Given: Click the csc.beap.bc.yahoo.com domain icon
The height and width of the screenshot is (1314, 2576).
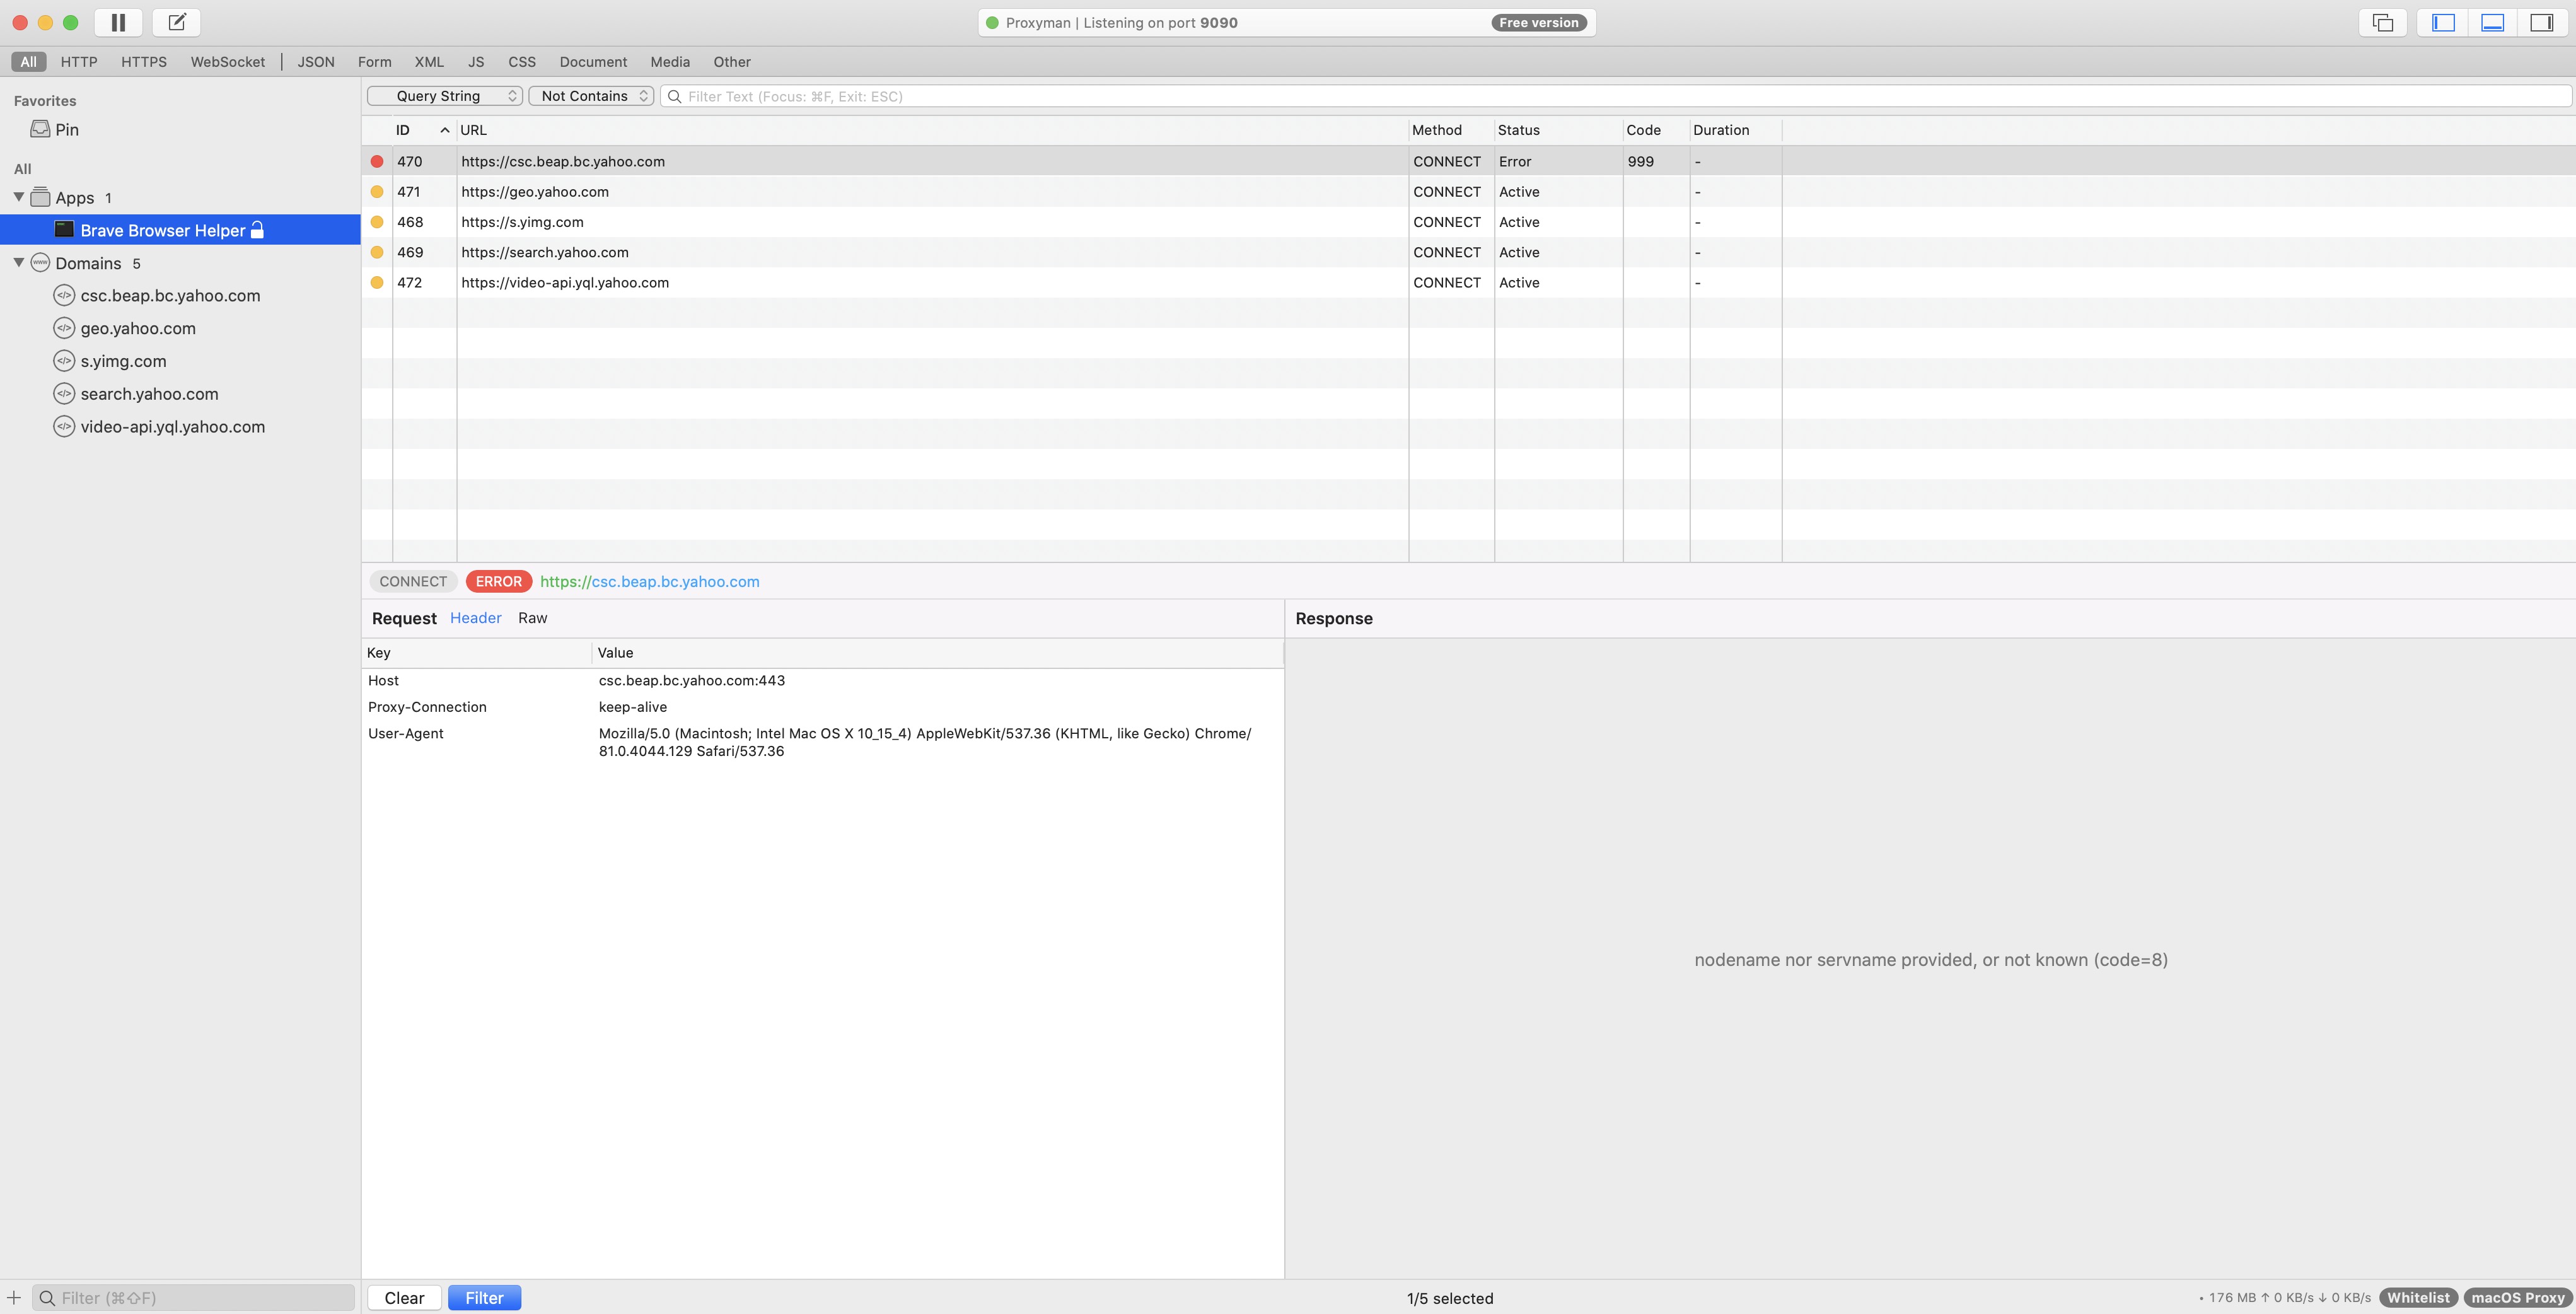Looking at the screenshot, I should (64, 295).
